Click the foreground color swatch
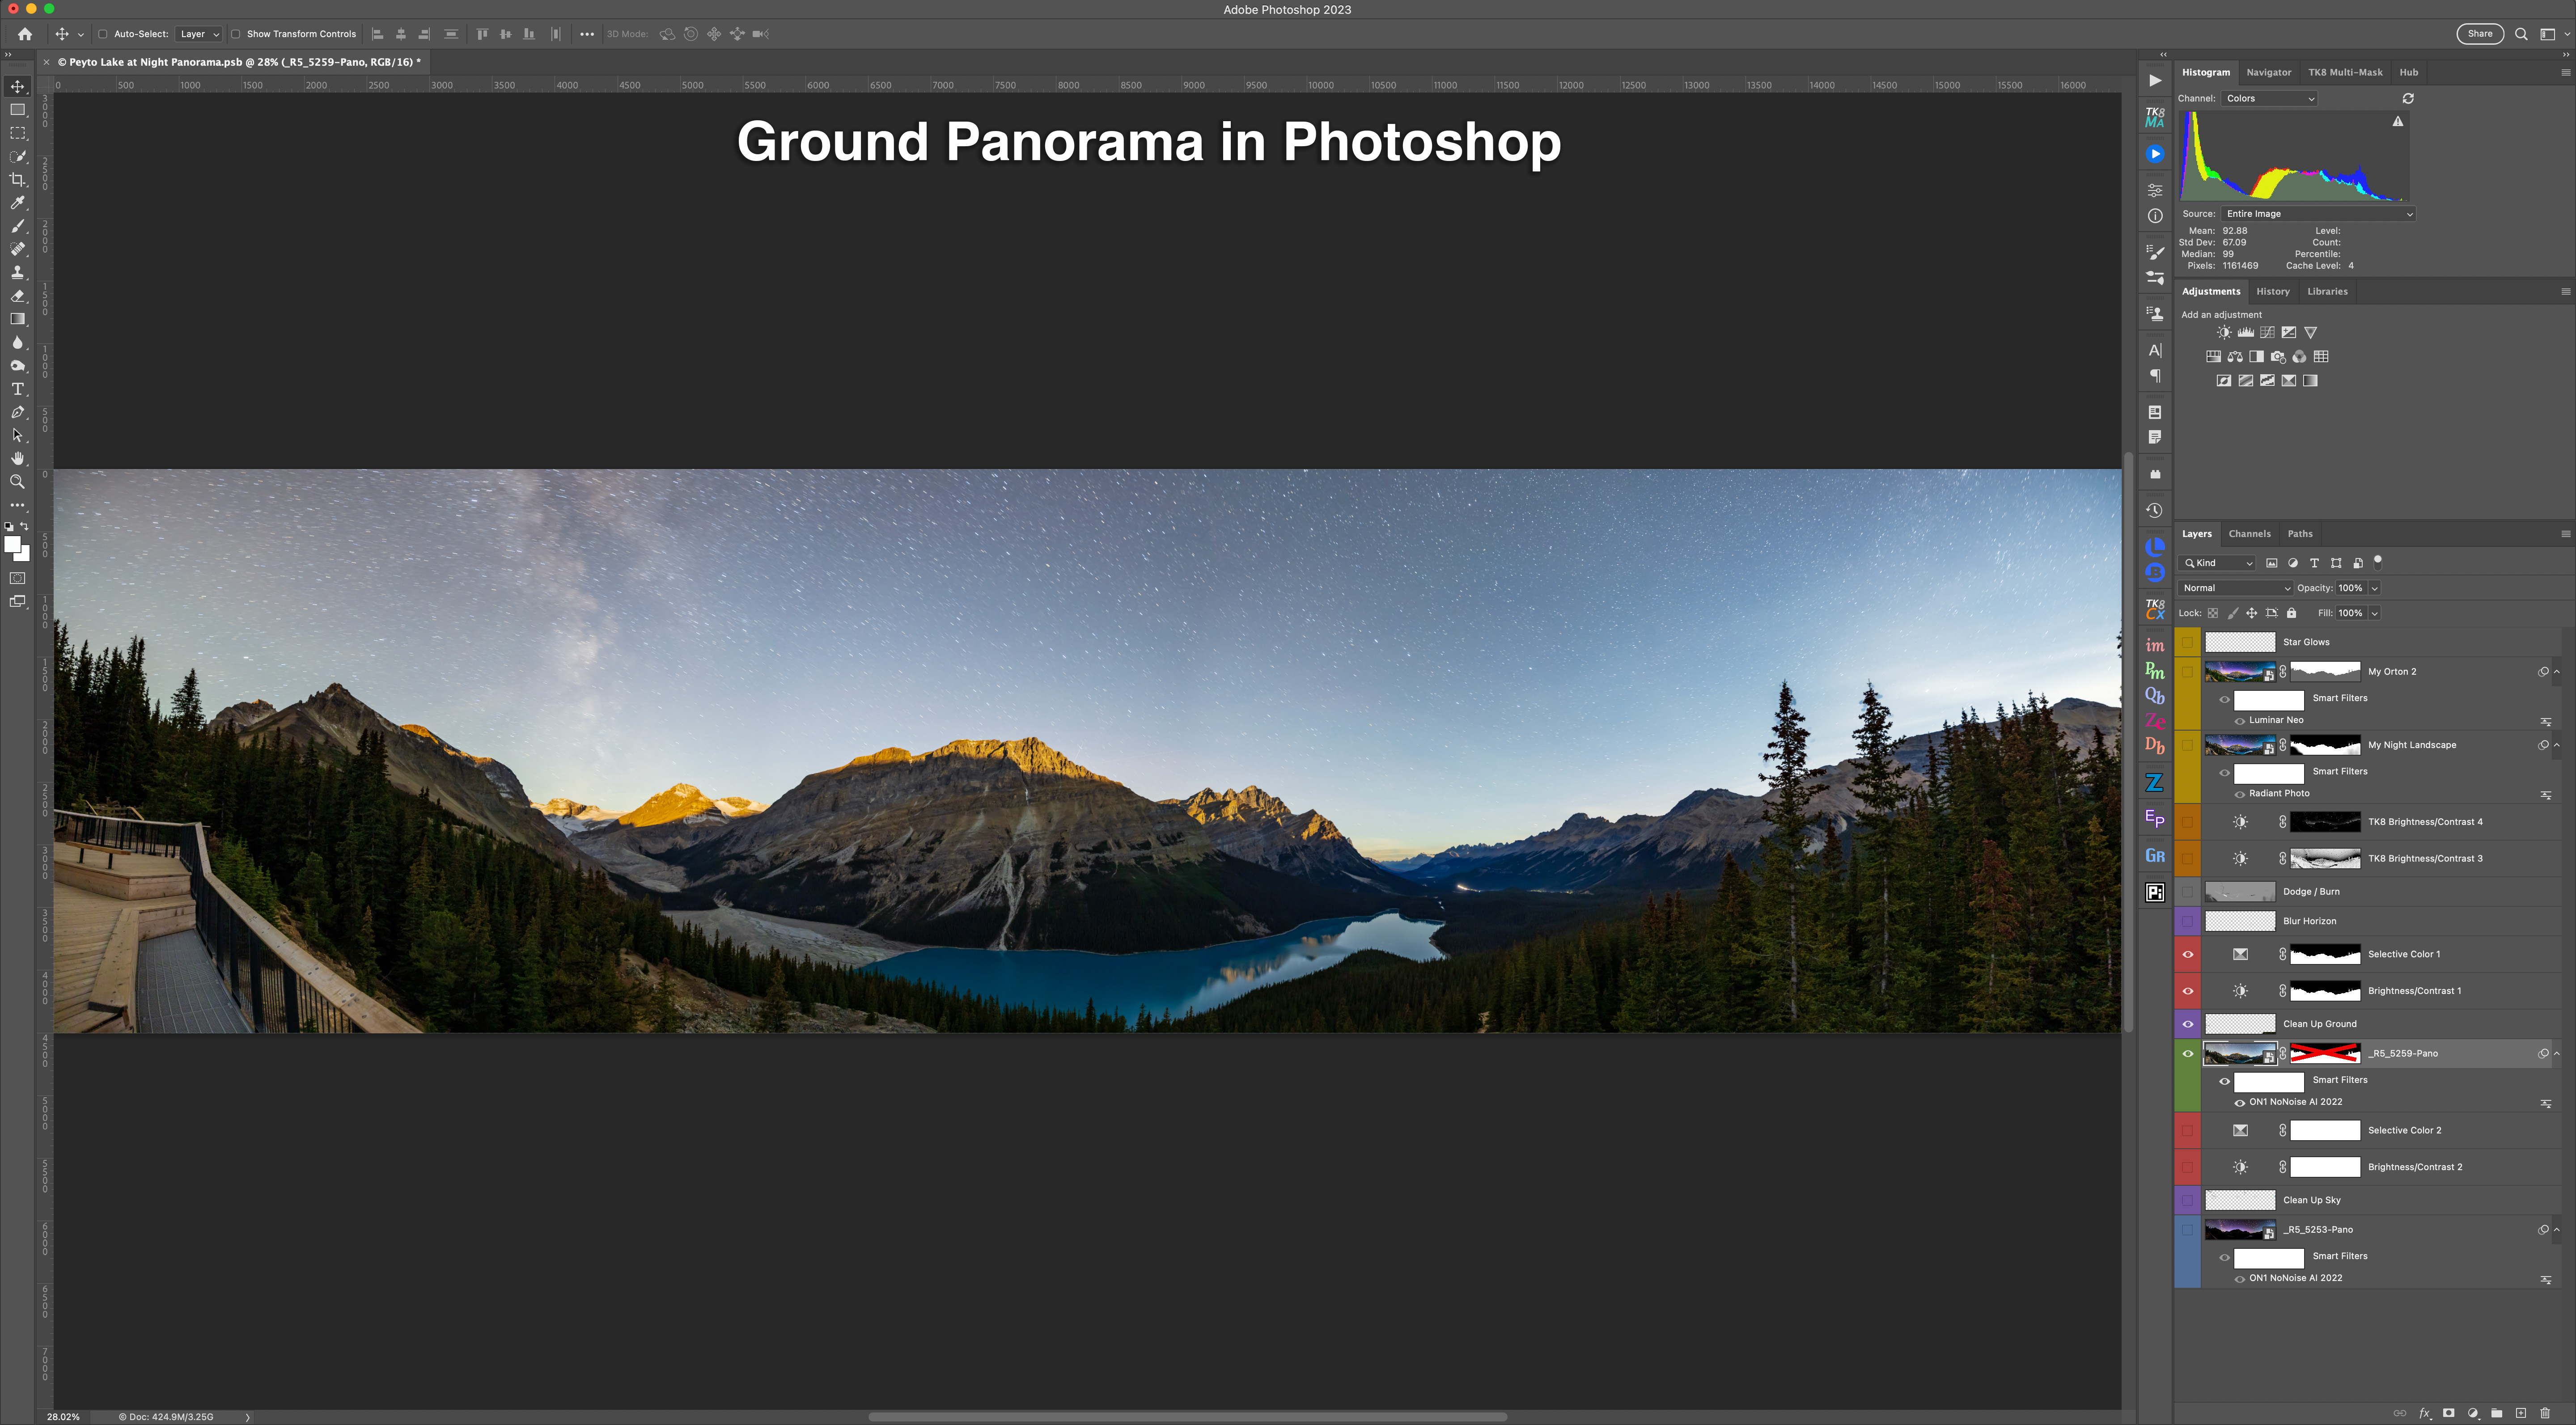The height and width of the screenshot is (1425, 2576). click(12, 544)
